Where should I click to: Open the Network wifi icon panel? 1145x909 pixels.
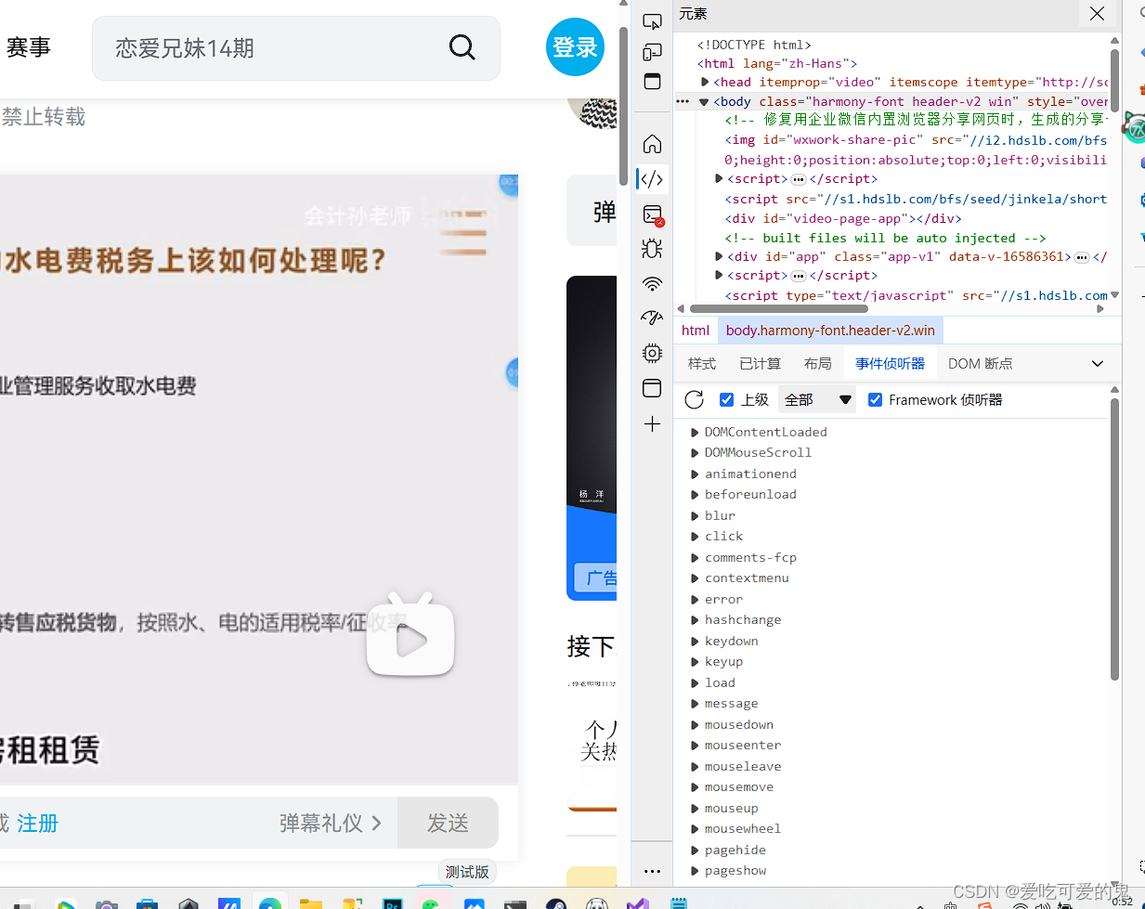[652, 283]
